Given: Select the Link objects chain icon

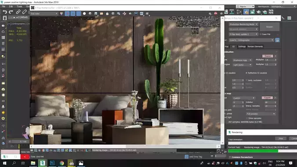Looking at the screenshot, I should pos(18,12).
